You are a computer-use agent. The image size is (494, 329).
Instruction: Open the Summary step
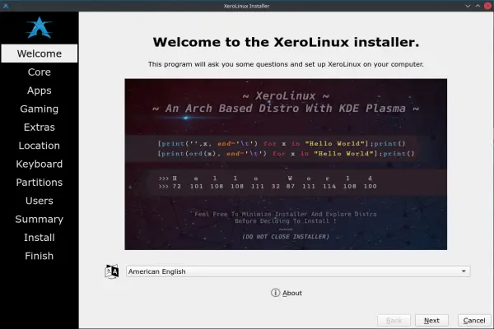tap(40, 219)
